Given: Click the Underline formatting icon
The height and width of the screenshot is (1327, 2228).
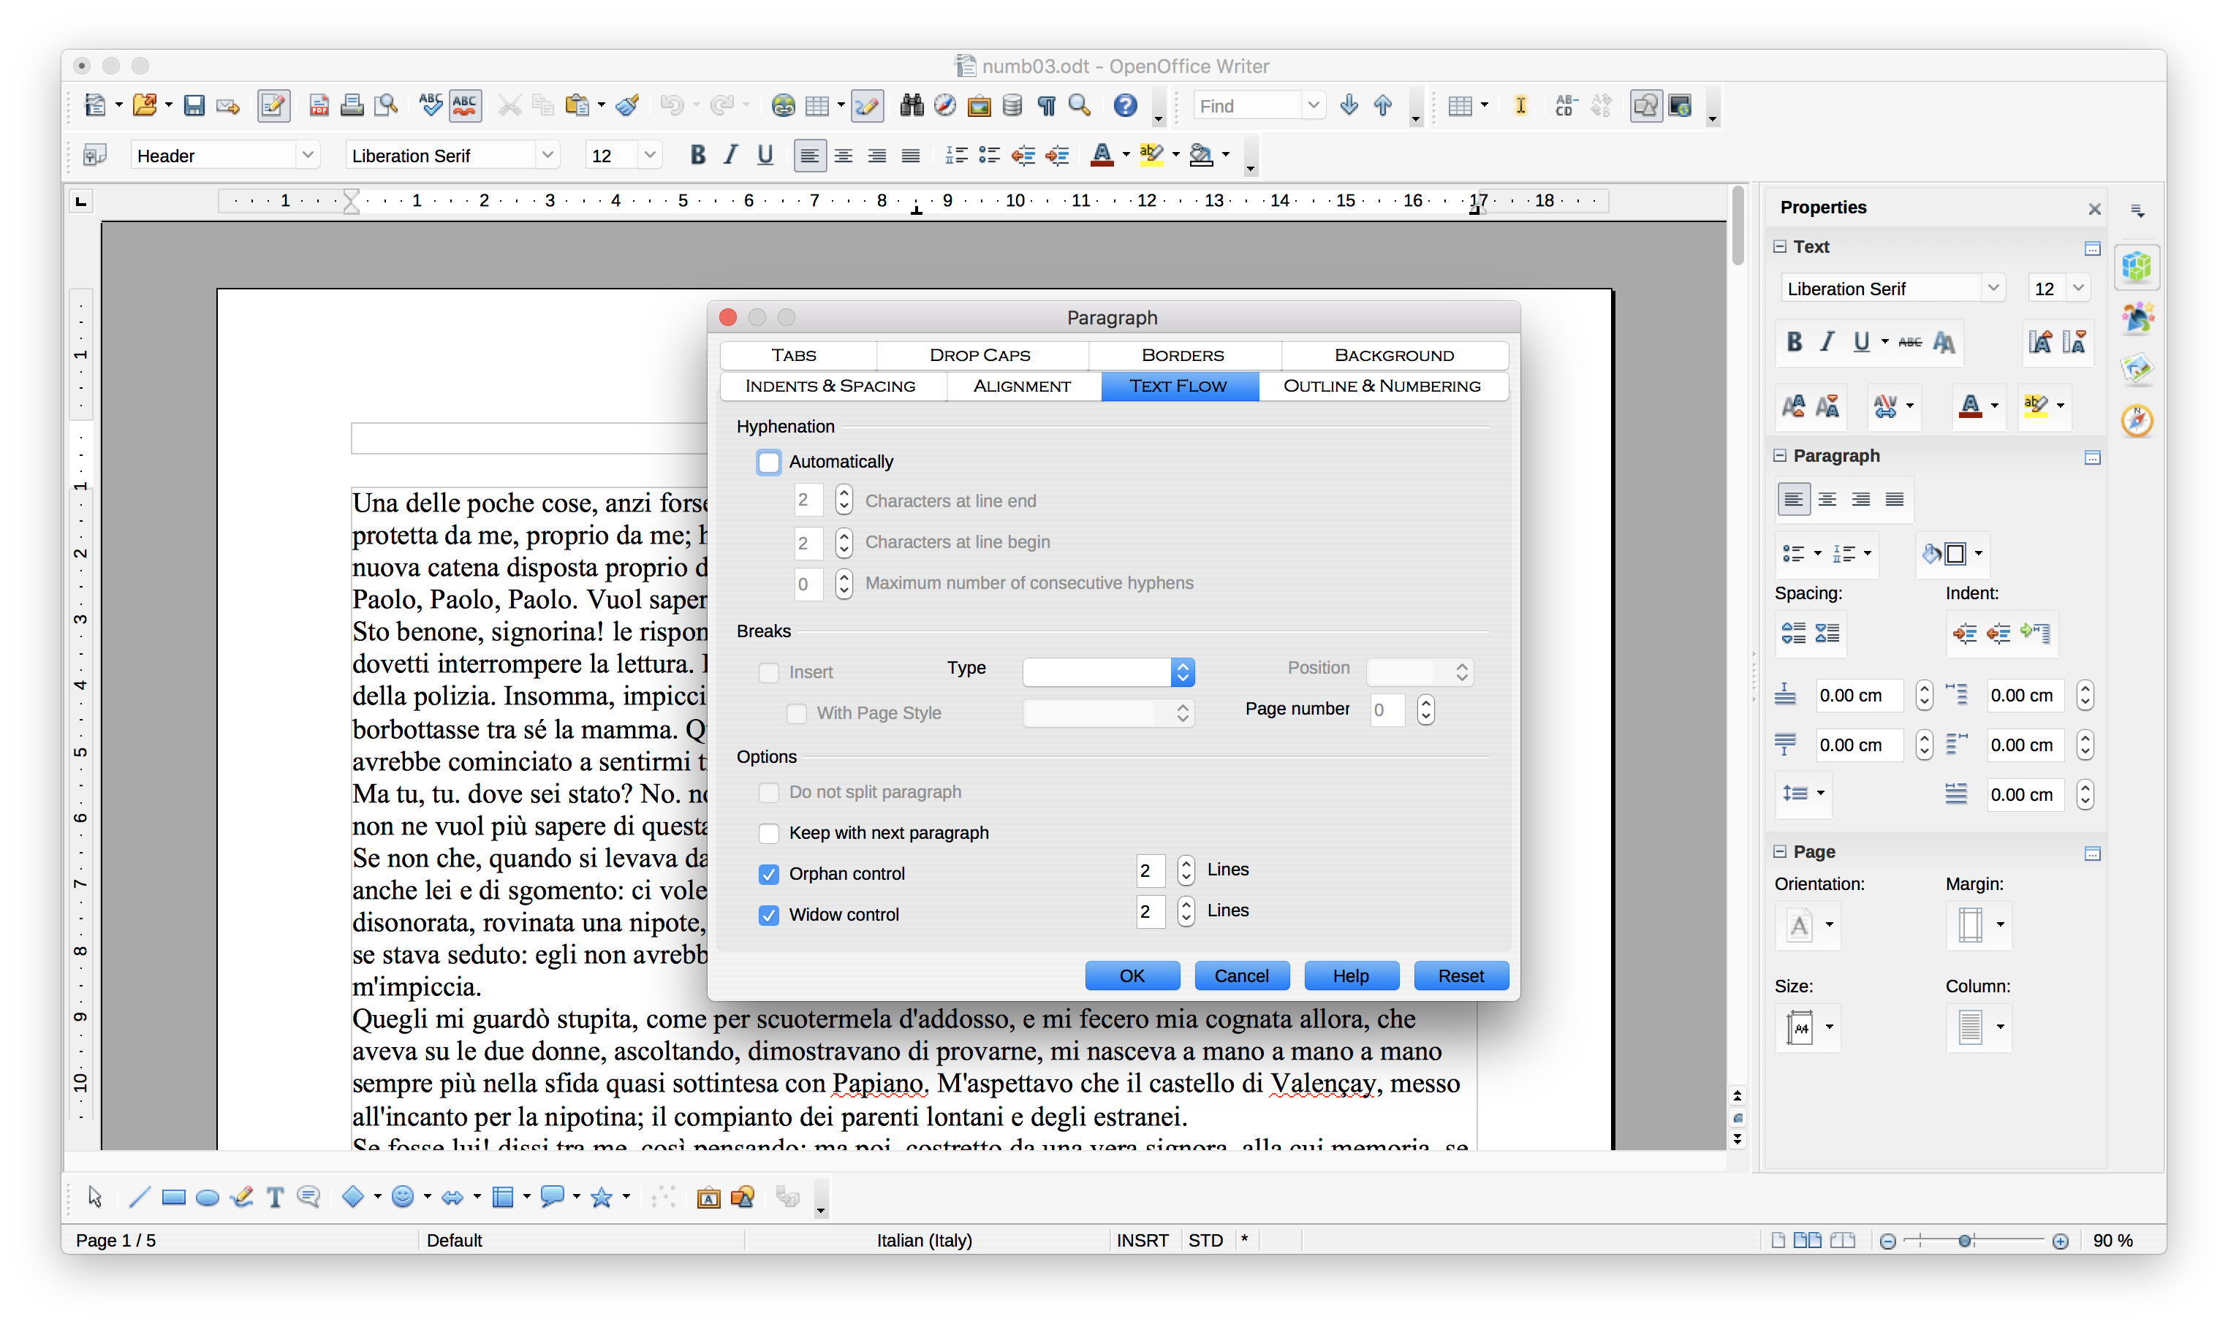Looking at the screenshot, I should (x=763, y=155).
